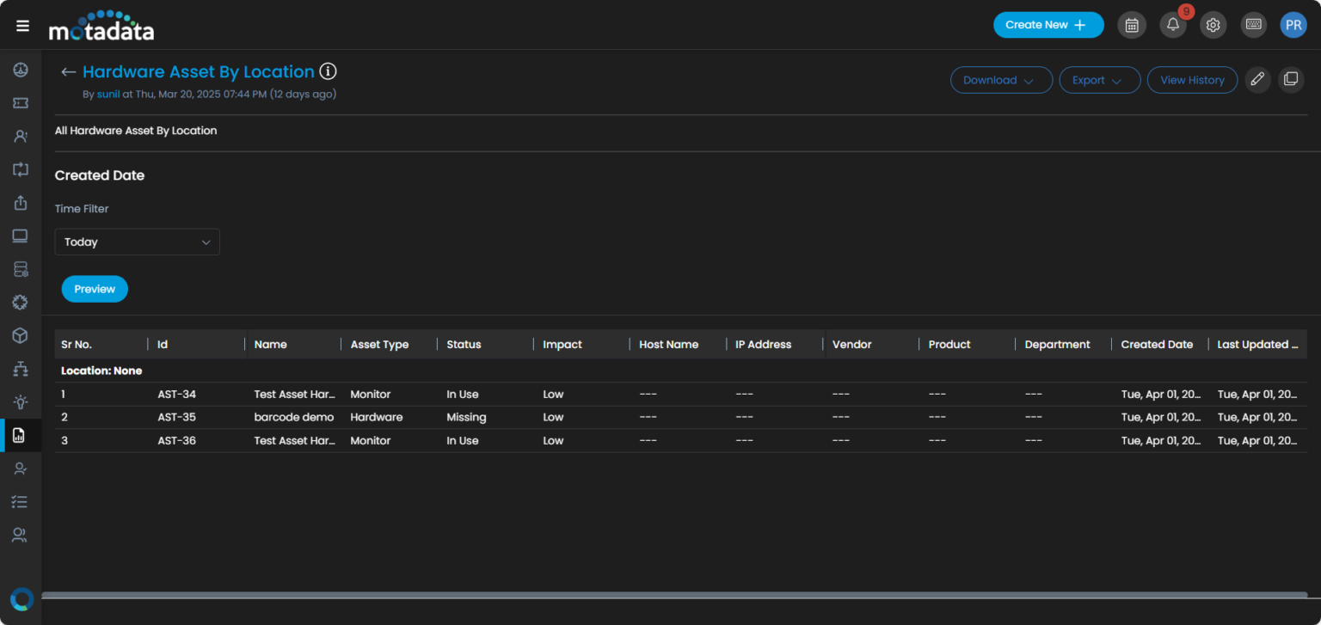Click the All Hardware Asset By Location description

(136, 131)
